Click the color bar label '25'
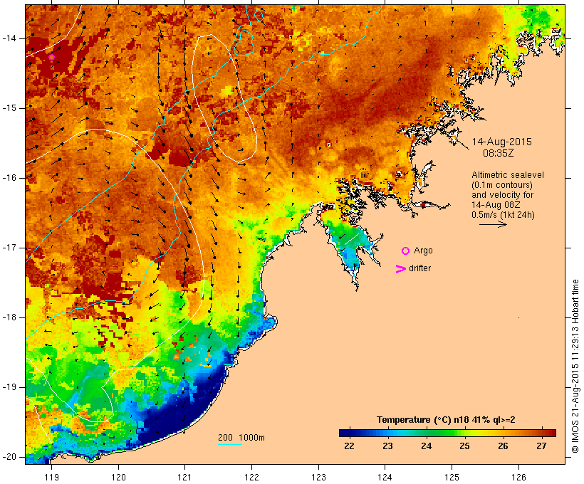Viewport: 584px width, 484px height. pos(464,446)
